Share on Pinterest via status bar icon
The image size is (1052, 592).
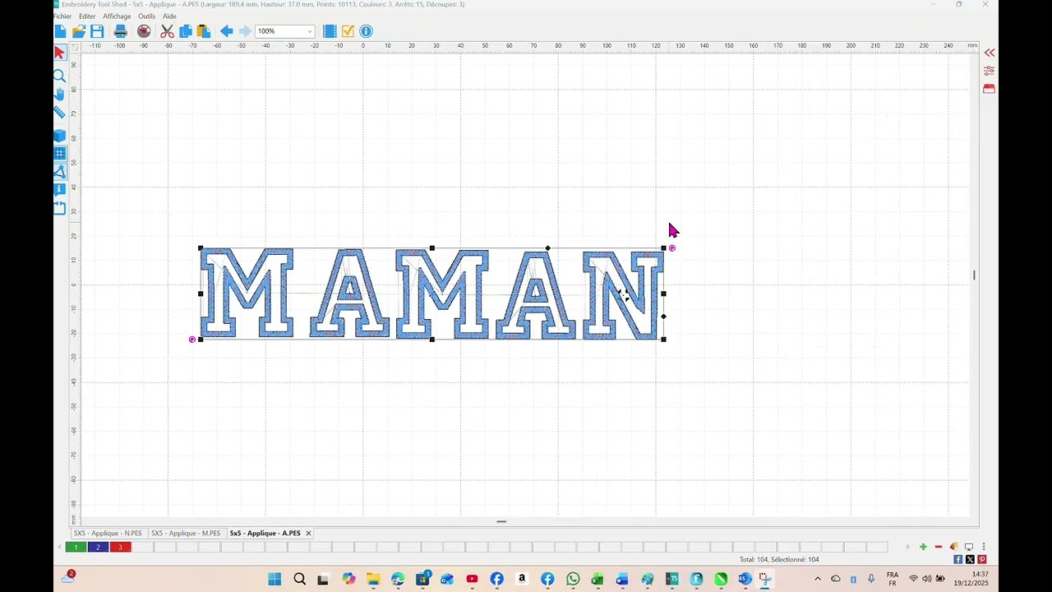pyautogui.click(x=981, y=559)
